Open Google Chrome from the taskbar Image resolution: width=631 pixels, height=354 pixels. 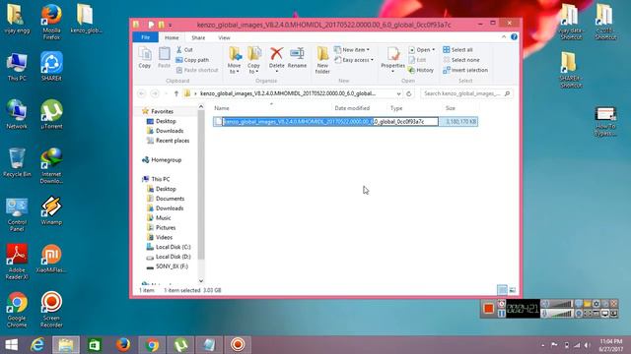point(152,345)
